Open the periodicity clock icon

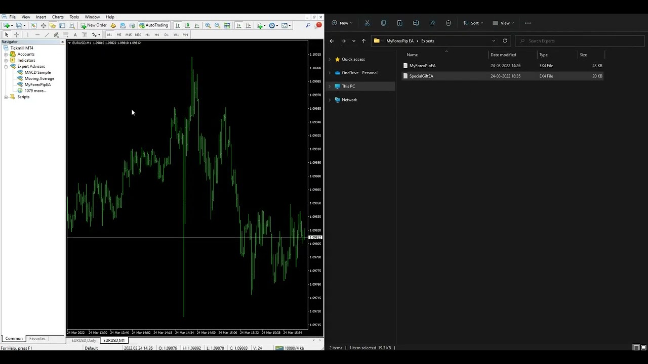tap(272, 25)
